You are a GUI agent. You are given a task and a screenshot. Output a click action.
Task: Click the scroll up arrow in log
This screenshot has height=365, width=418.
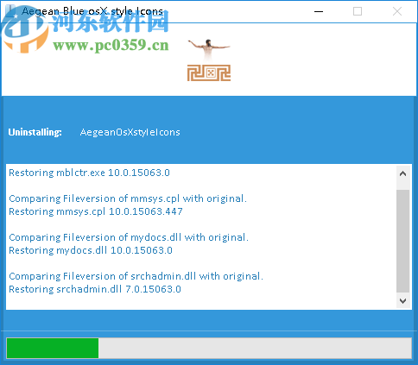pyautogui.click(x=402, y=173)
